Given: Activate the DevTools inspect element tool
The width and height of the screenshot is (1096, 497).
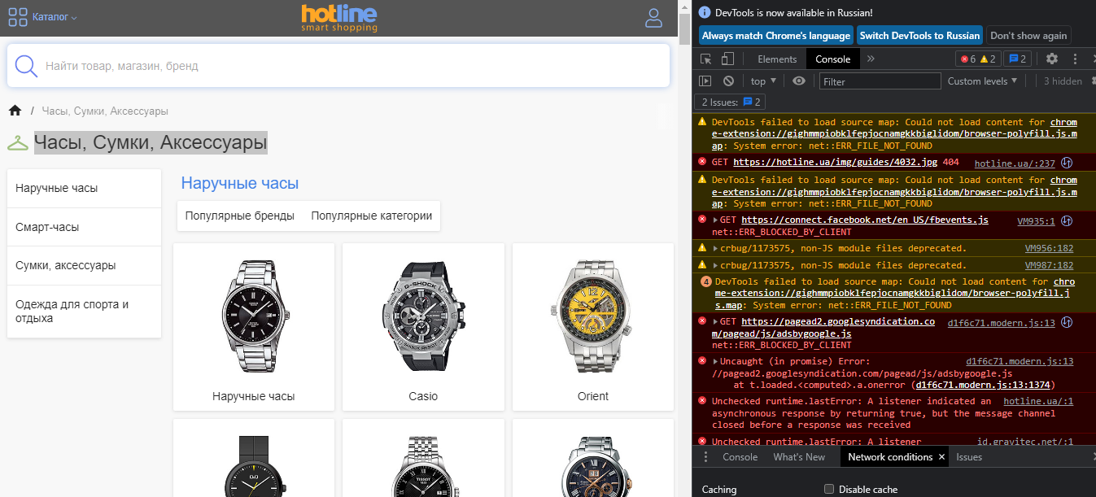Looking at the screenshot, I should coord(706,59).
